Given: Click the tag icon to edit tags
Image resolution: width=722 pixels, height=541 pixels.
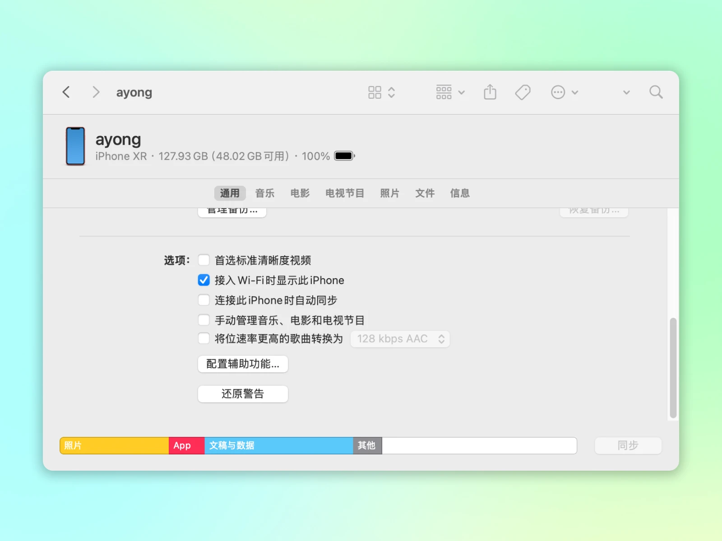Looking at the screenshot, I should pos(523,92).
